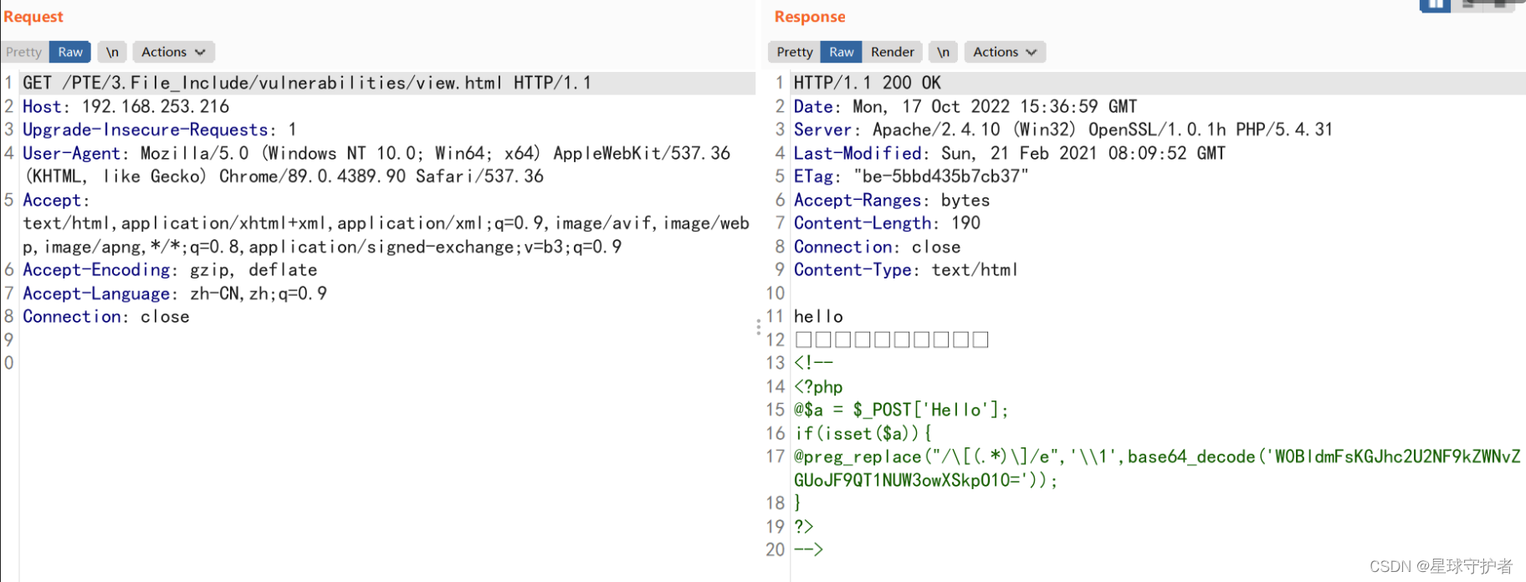Image resolution: width=1526 pixels, height=582 pixels.
Task: Click the Last-Modified: Sun, 21 Feb 2021 line
Action: [x=1009, y=153]
